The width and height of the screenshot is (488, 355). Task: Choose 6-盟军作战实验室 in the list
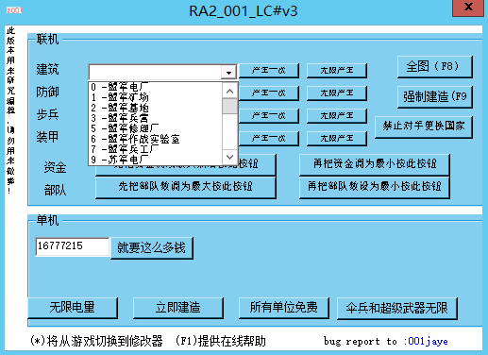pyautogui.click(x=156, y=139)
